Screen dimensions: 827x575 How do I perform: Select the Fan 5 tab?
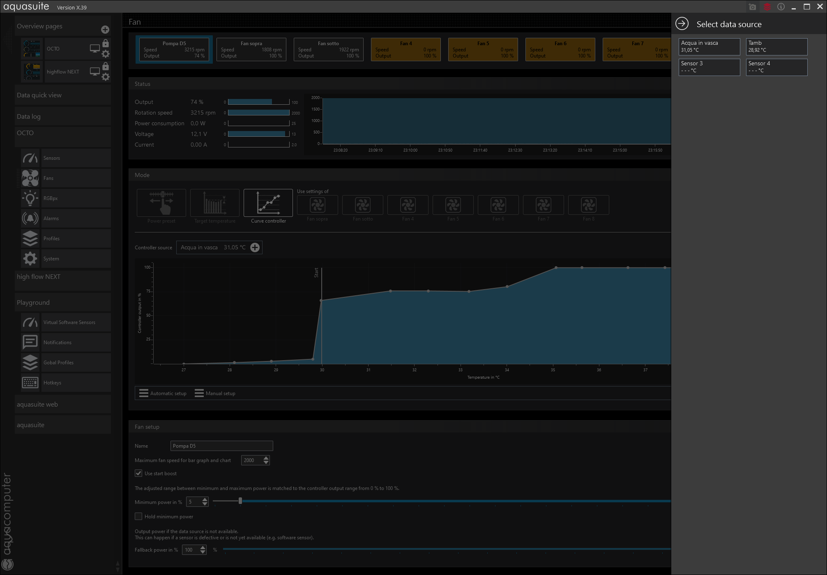pos(483,49)
